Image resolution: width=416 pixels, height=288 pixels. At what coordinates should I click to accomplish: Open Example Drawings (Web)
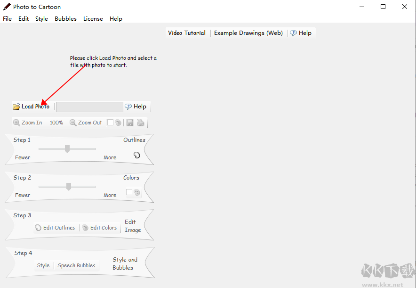point(248,33)
